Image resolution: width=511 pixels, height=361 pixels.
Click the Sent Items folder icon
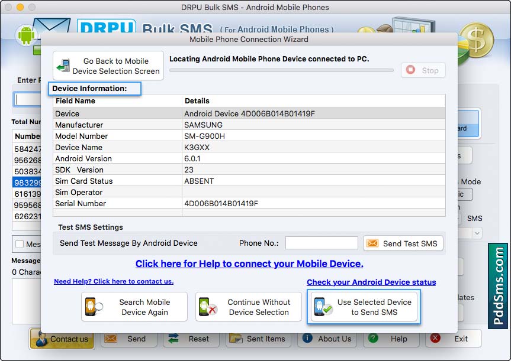(x=236, y=339)
